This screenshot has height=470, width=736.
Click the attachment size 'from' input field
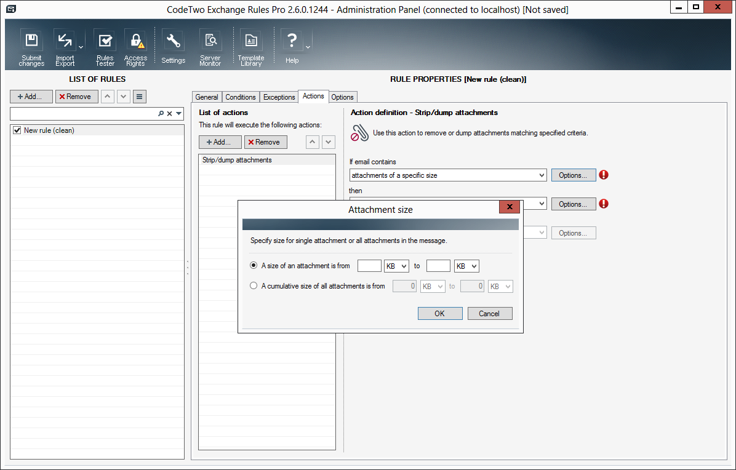(369, 266)
